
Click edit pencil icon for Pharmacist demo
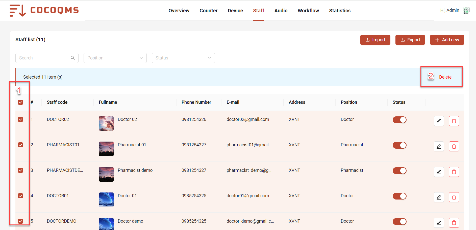coord(439,172)
